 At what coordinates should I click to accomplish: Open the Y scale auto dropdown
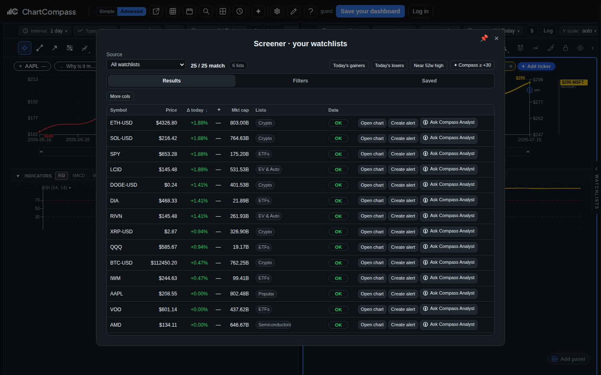tap(579, 31)
